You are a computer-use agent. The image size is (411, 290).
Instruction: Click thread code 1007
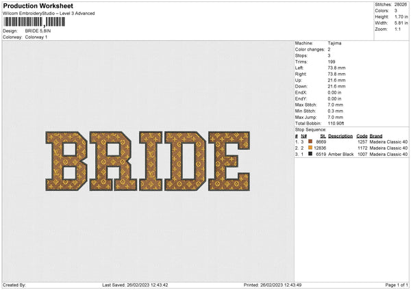point(362,155)
